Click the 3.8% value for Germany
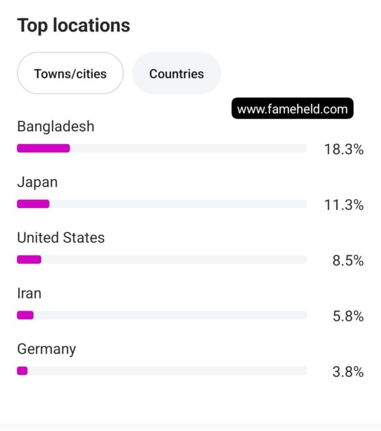Image resolution: width=381 pixels, height=431 pixels. (x=348, y=371)
